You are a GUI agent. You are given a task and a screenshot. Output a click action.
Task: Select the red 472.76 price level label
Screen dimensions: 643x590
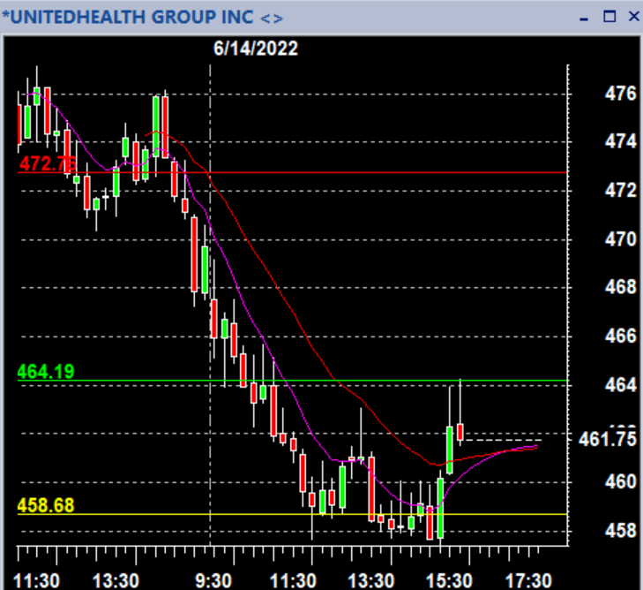[x=48, y=163]
